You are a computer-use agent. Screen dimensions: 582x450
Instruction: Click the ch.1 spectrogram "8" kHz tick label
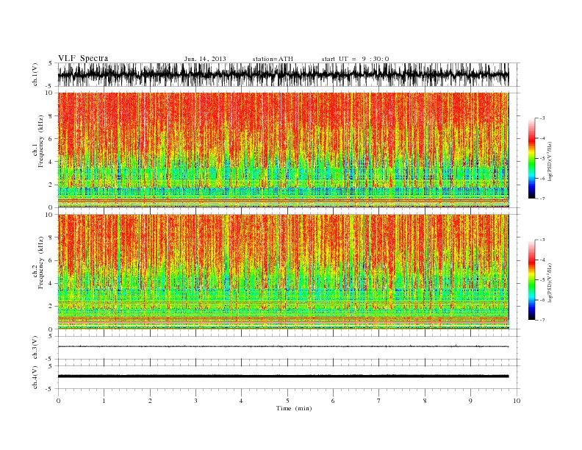pos(51,116)
